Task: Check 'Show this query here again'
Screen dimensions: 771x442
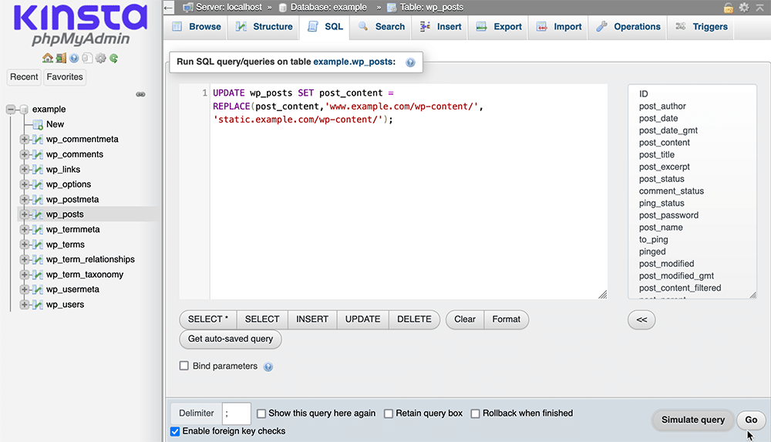Action: [261, 413]
